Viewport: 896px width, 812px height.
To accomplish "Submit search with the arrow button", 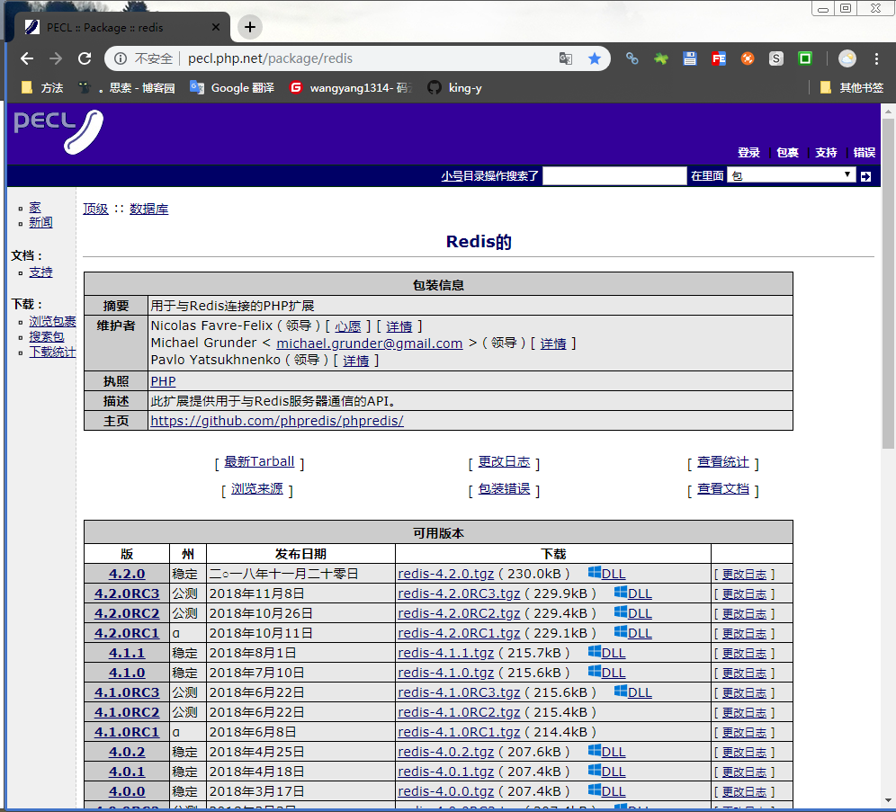I will pos(865,176).
